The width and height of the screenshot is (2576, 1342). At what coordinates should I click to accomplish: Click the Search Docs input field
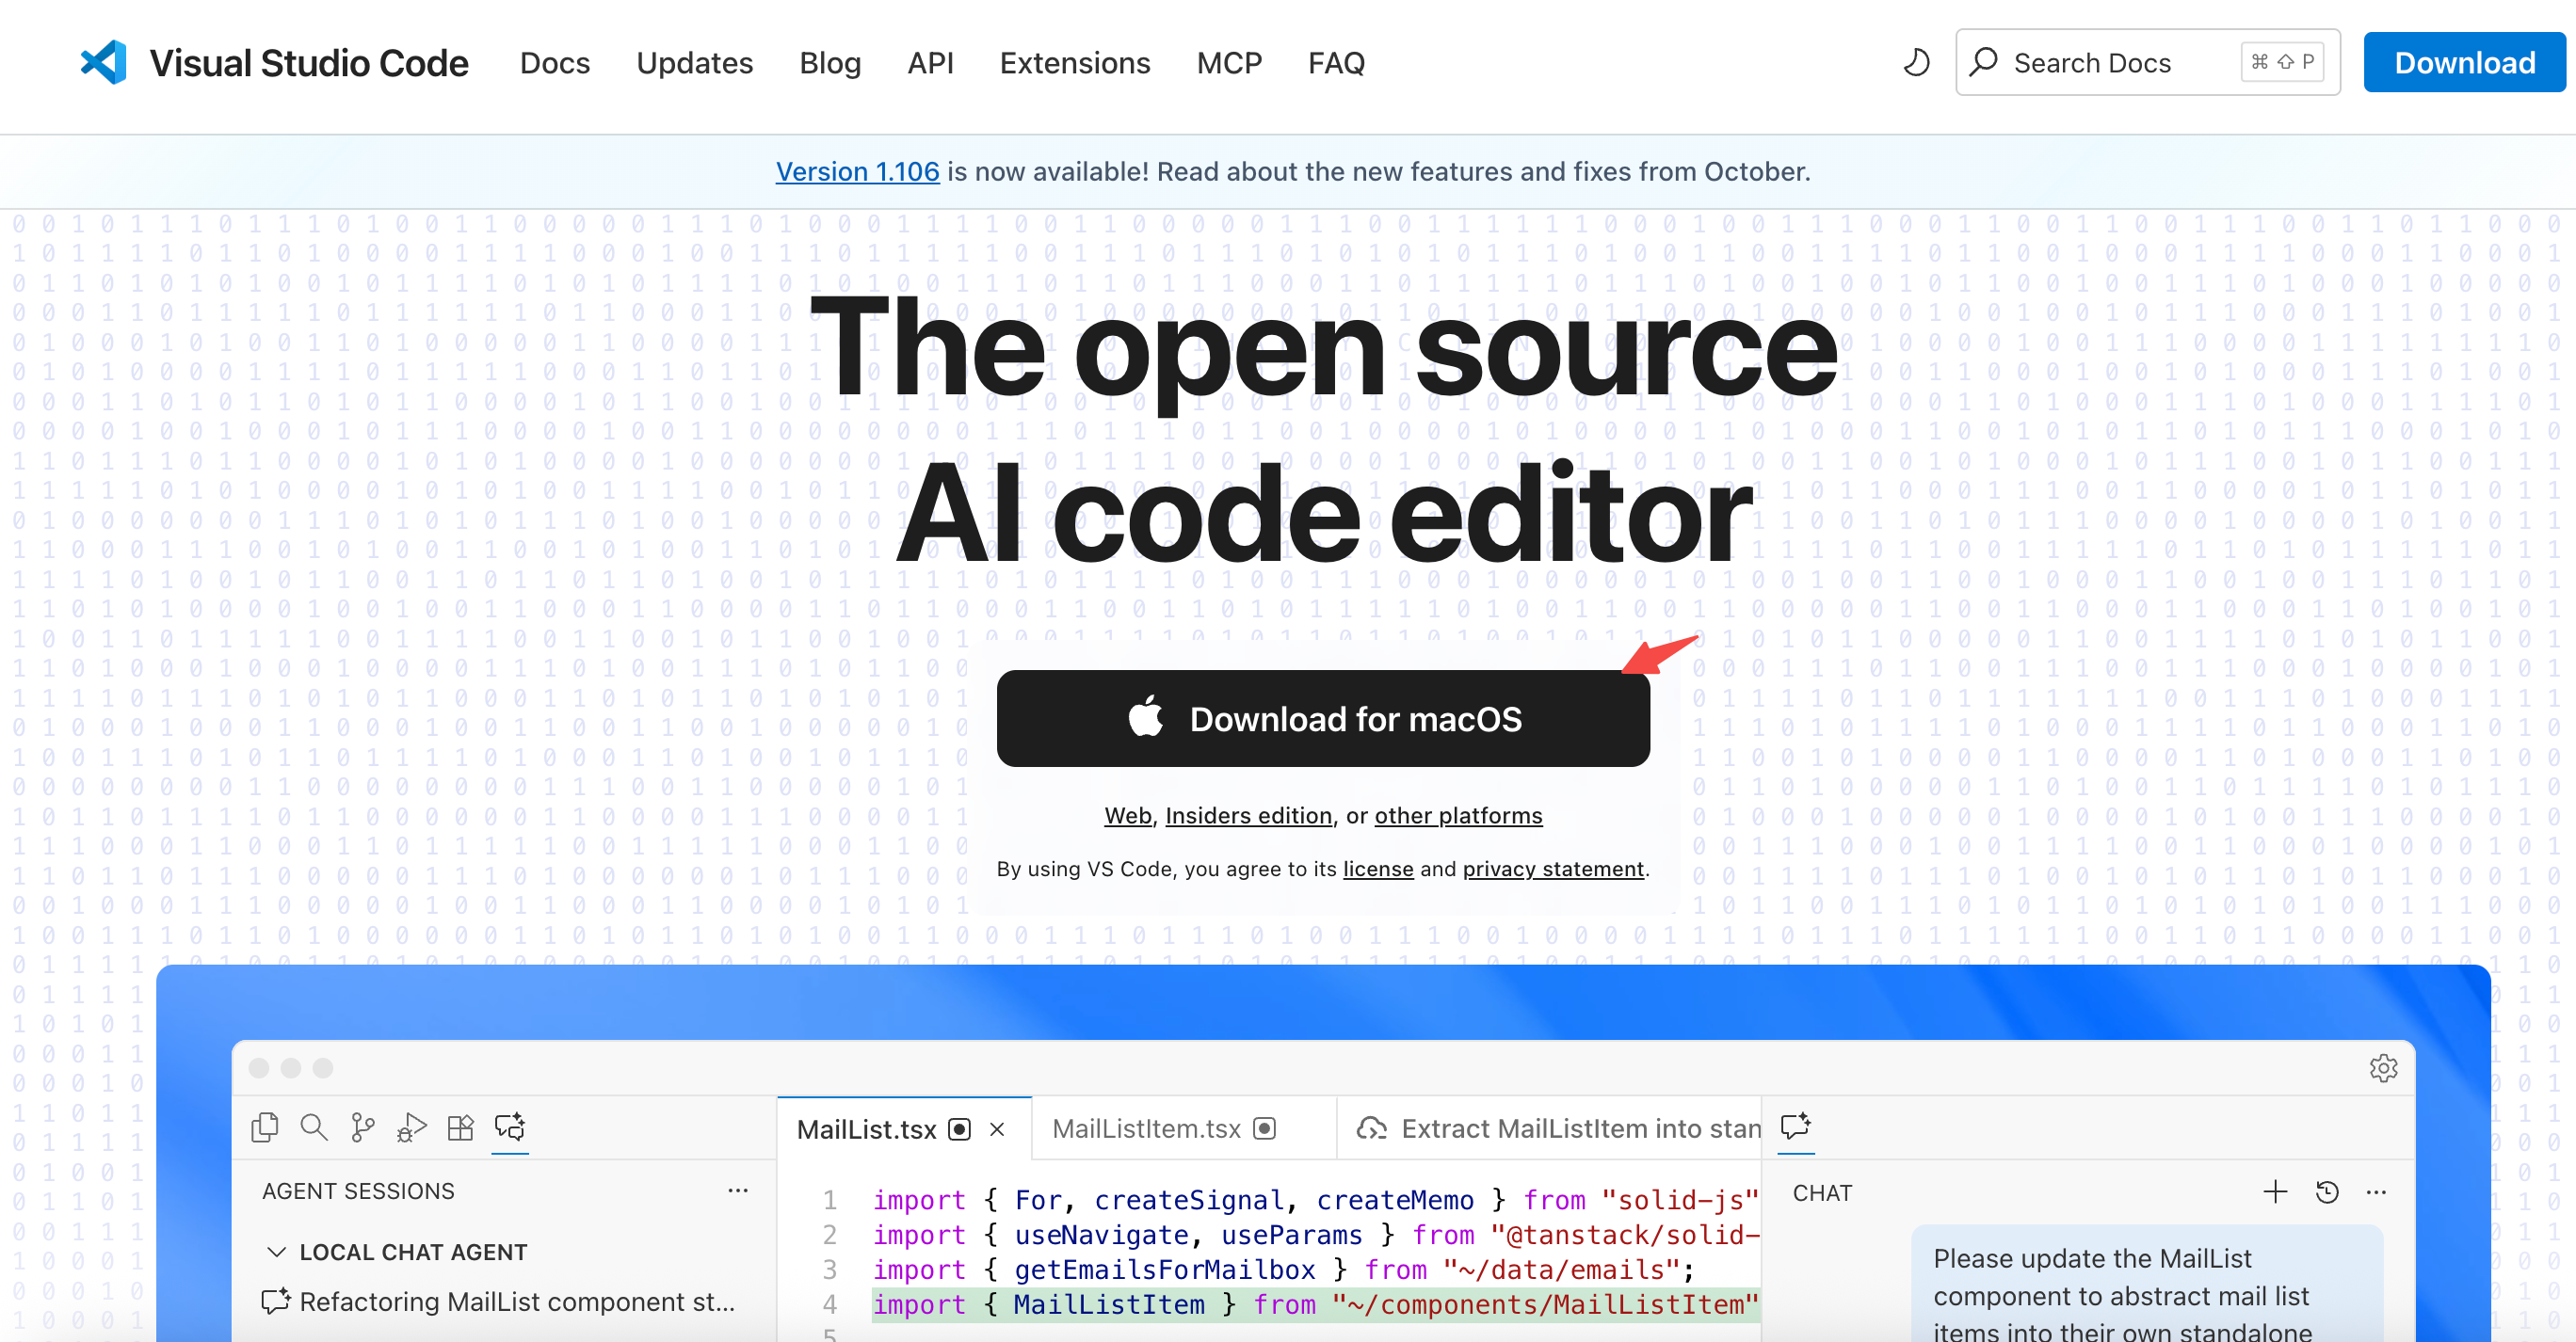point(2148,63)
